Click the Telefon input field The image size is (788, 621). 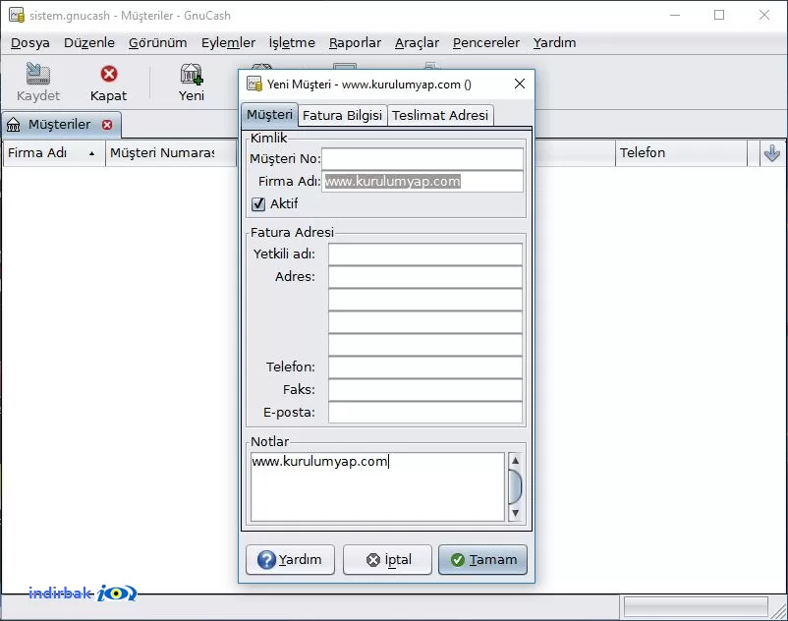coord(425,367)
